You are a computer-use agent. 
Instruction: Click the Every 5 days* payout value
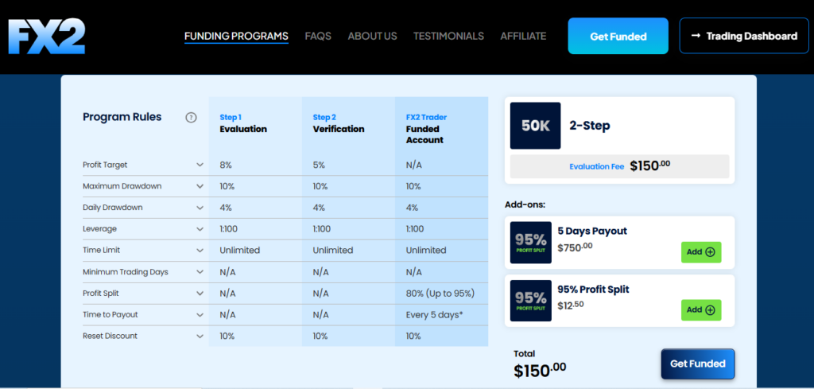pyautogui.click(x=434, y=315)
